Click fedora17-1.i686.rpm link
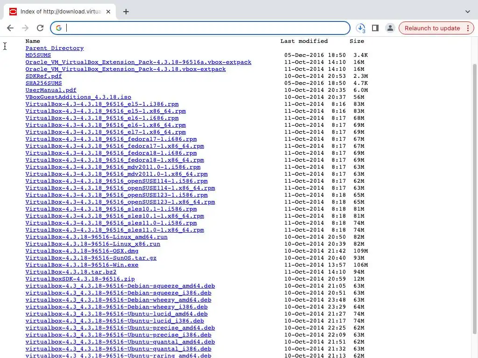This screenshot has width=478, height=358. click(x=111, y=139)
